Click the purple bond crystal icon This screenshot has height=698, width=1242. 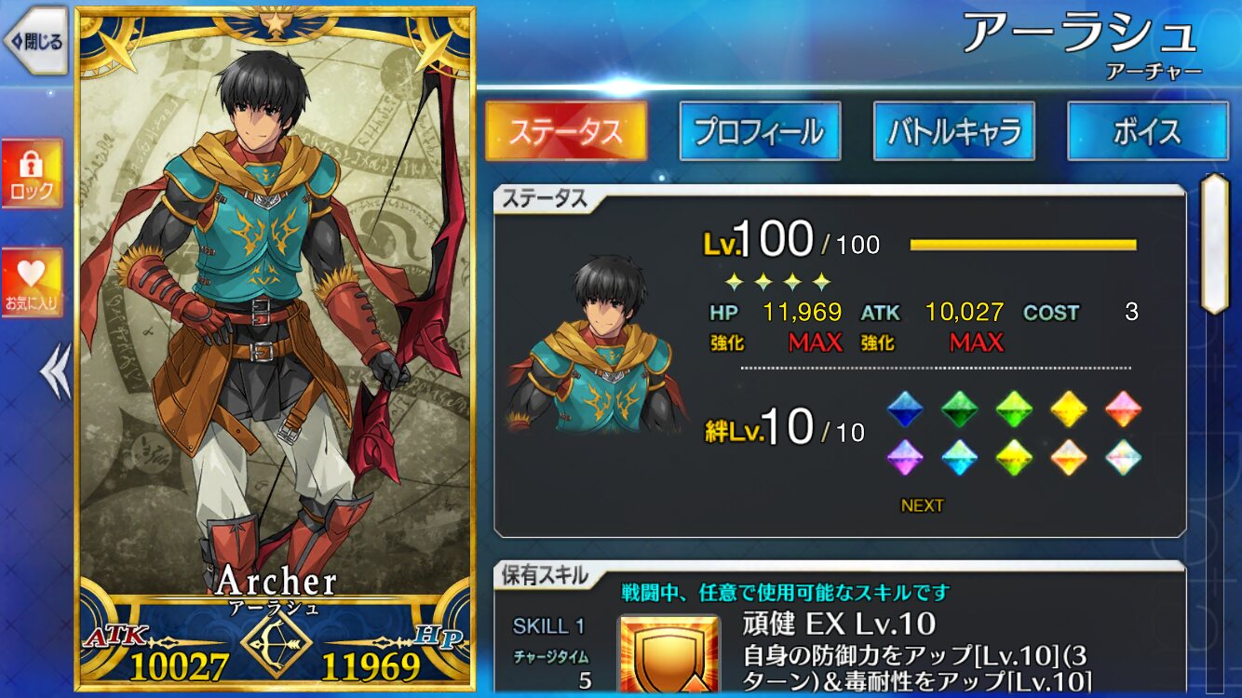click(x=905, y=457)
